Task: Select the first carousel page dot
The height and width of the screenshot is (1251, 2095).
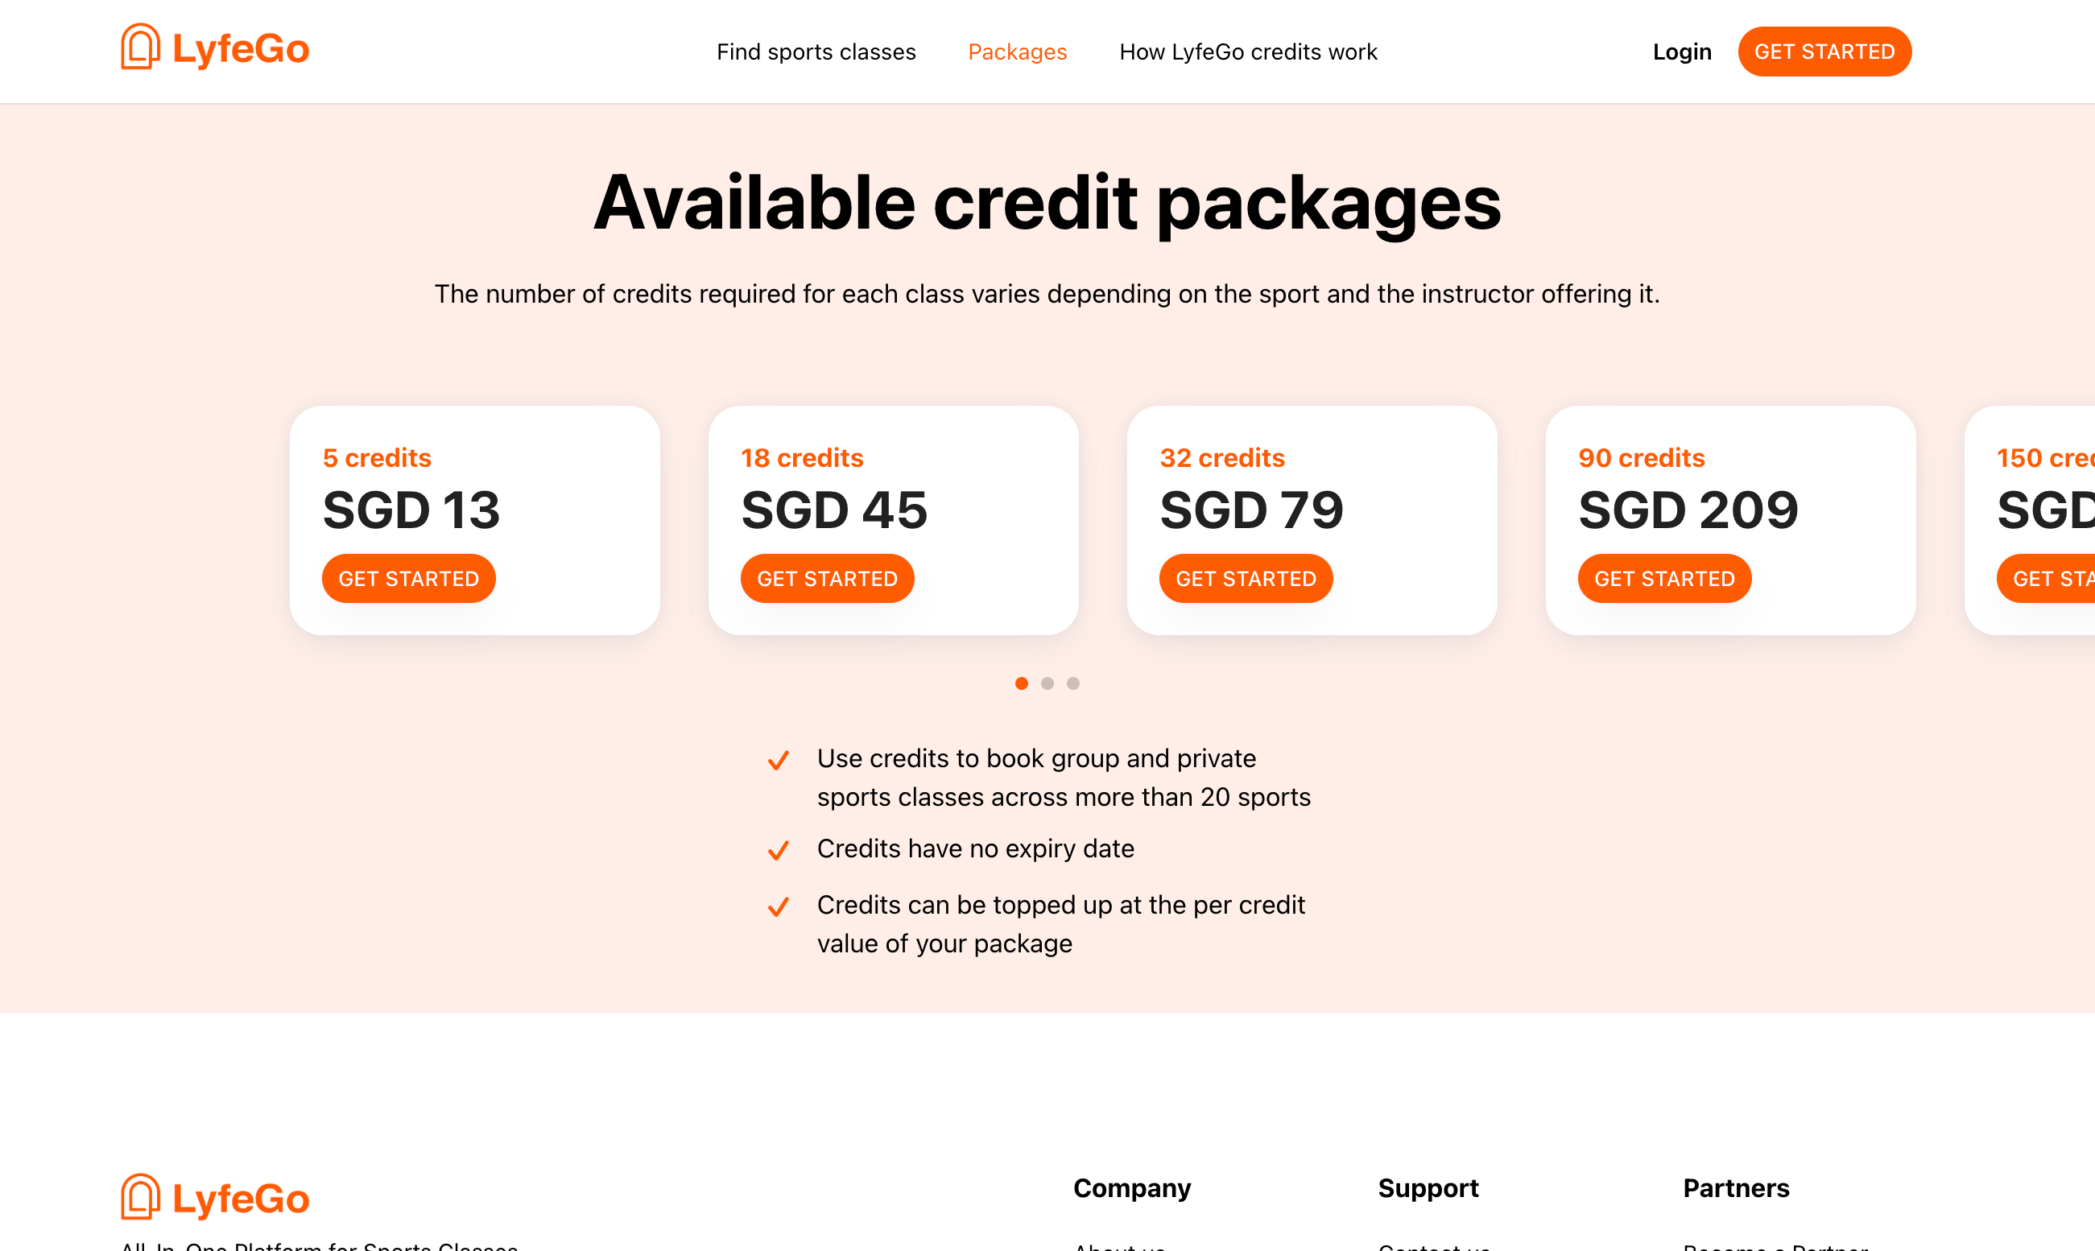Action: point(1021,683)
